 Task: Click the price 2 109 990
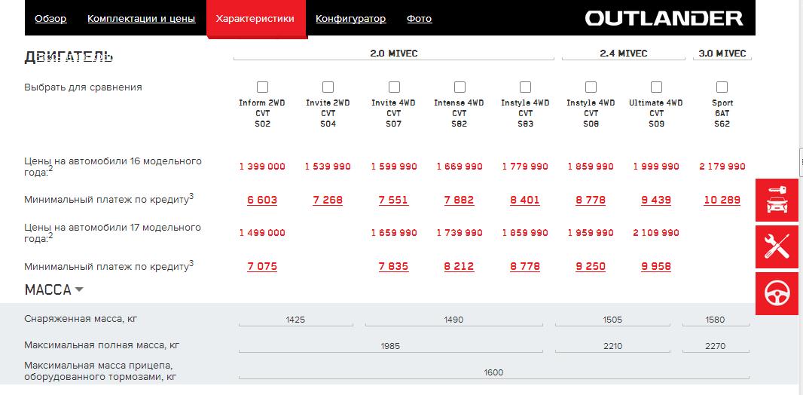(x=656, y=233)
